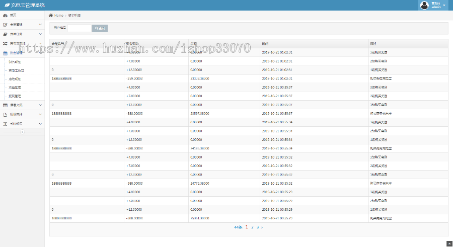
Task: Select the balance cell 25361.38000
Action: [200, 218]
